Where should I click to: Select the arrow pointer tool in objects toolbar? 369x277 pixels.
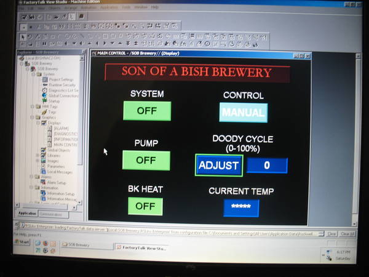tap(23, 37)
